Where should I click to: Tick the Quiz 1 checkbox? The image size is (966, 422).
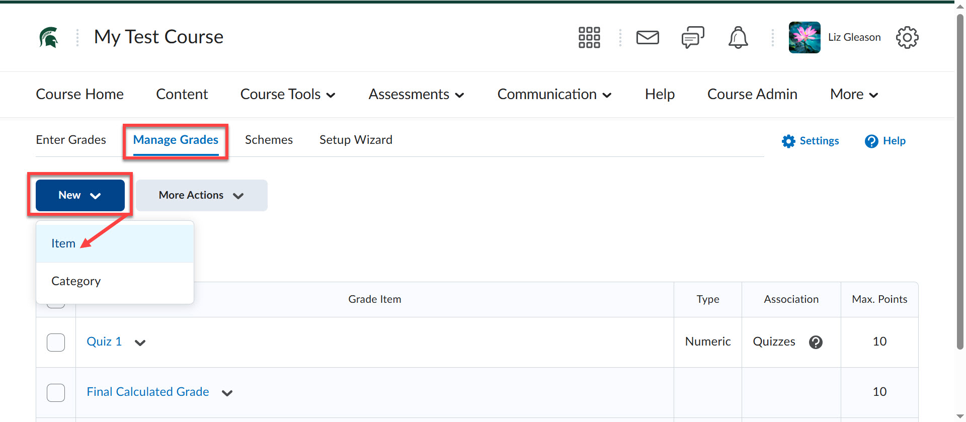pyautogui.click(x=56, y=342)
